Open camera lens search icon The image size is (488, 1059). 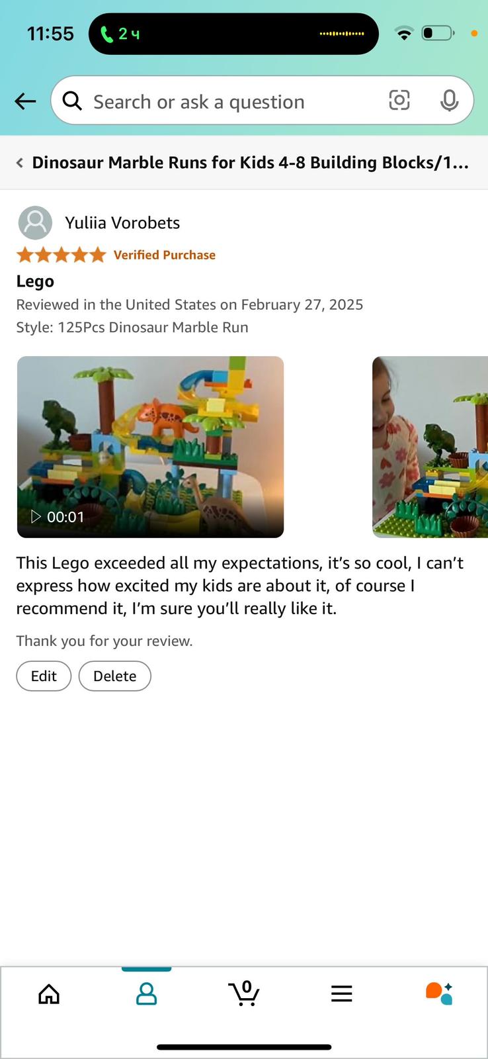pyautogui.click(x=399, y=101)
